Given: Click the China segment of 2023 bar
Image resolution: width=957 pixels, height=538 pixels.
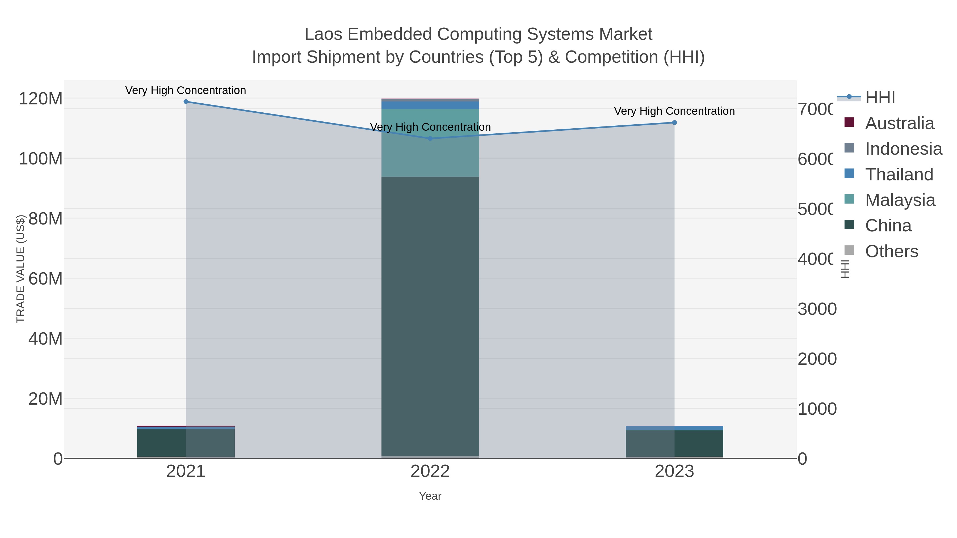Looking at the screenshot, I should 675,444.
